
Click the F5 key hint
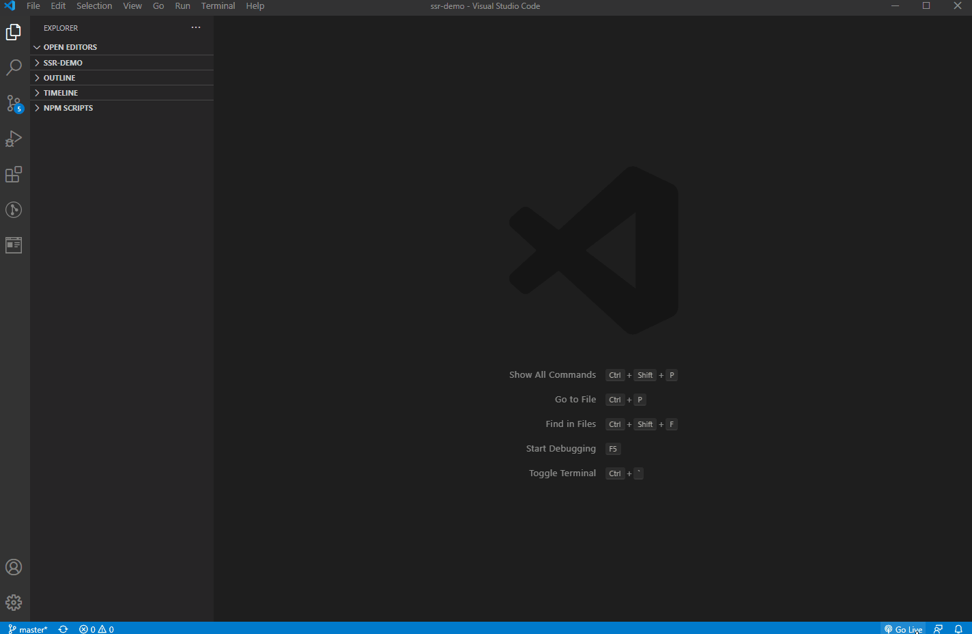(x=613, y=449)
